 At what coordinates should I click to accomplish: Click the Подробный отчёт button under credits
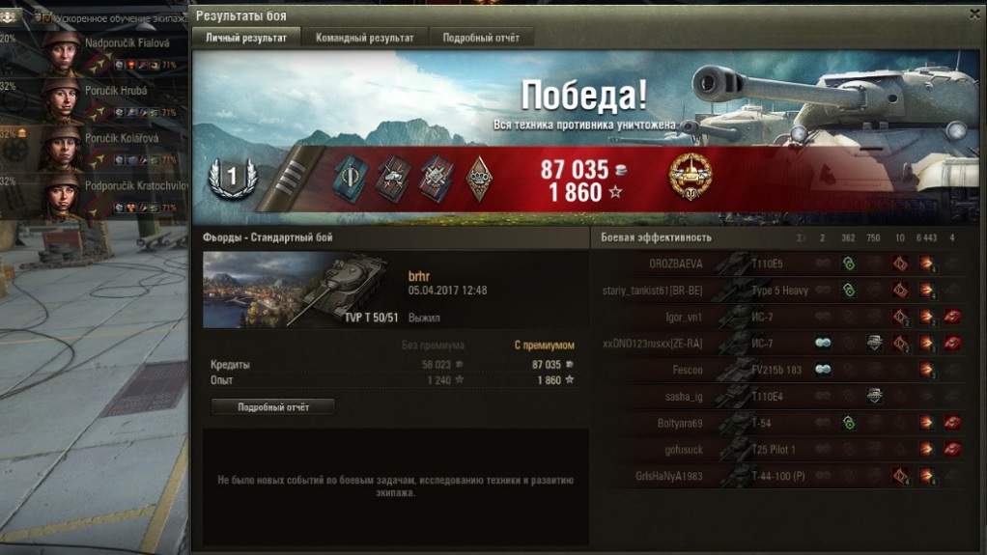[x=273, y=407]
